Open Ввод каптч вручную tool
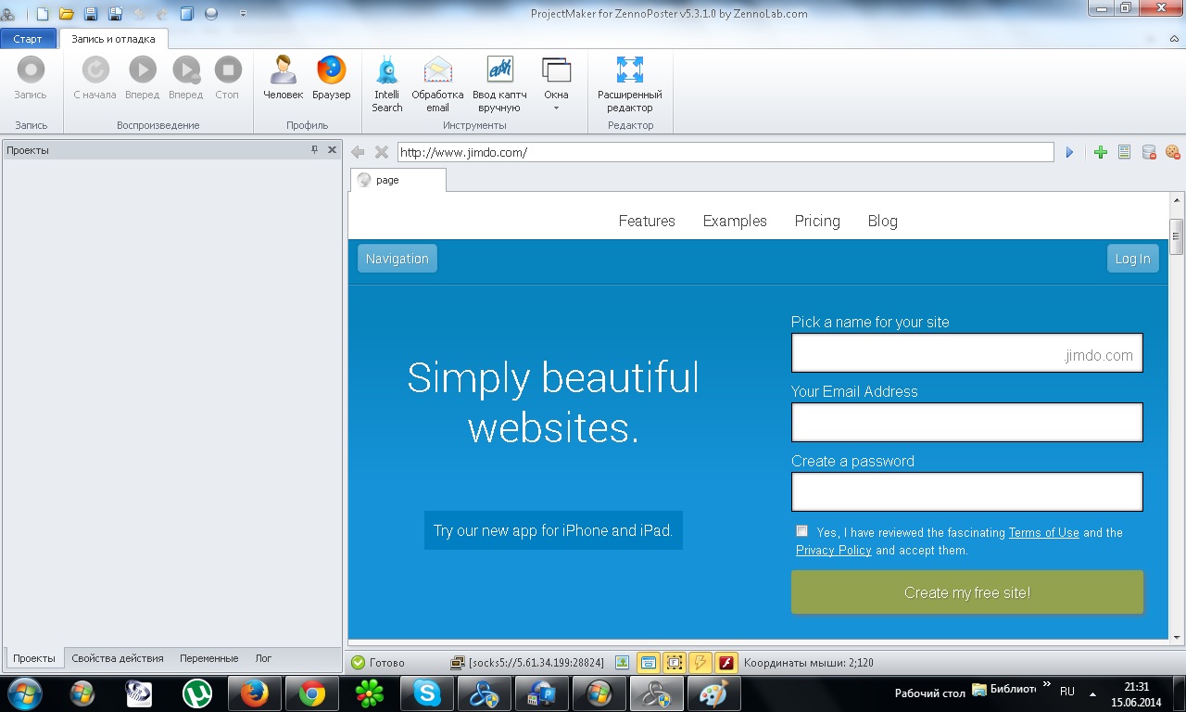This screenshot has width=1186, height=712. tap(499, 83)
